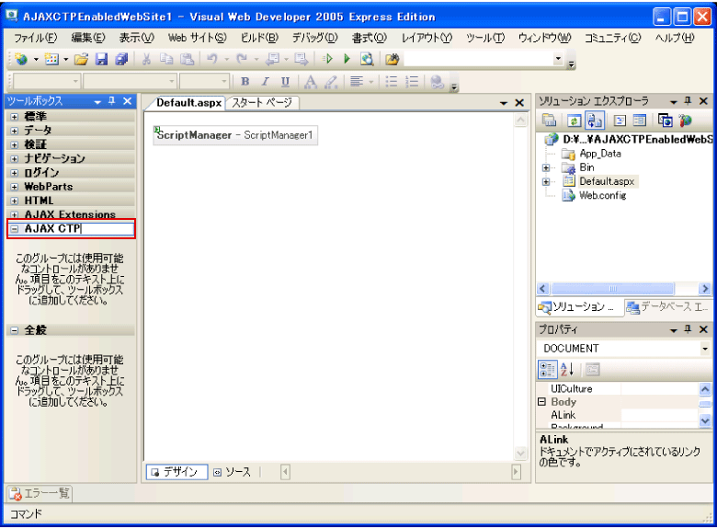The image size is (717, 529).
Task: Sort properties alphabetically with A-Z icon
Action: point(567,369)
